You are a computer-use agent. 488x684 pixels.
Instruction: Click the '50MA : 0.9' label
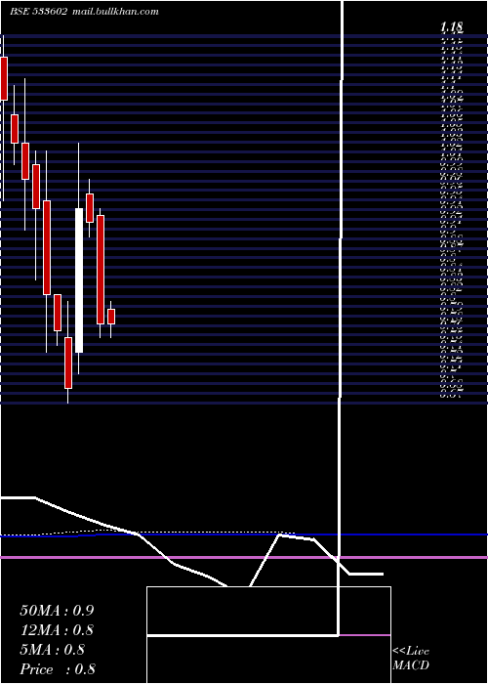[x=57, y=611]
